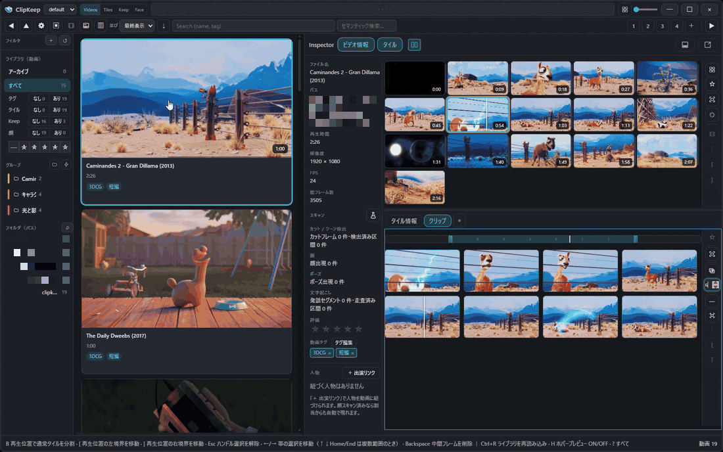
Task: Open the Inspector in a separate window
Action: tap(707, 45)
